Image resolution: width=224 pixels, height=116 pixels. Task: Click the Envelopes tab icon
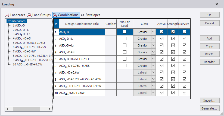pyautogui.click(x=83, y=15)
